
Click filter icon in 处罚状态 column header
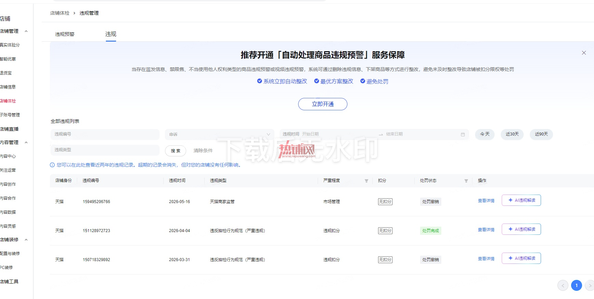[466, 181]
